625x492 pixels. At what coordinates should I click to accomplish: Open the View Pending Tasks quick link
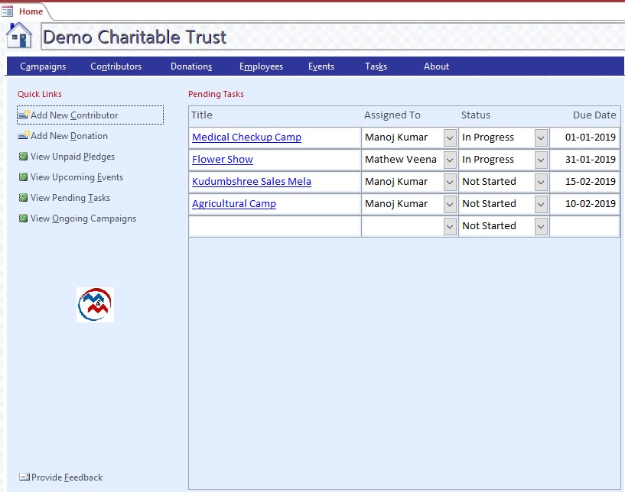[x=64, y=198]
